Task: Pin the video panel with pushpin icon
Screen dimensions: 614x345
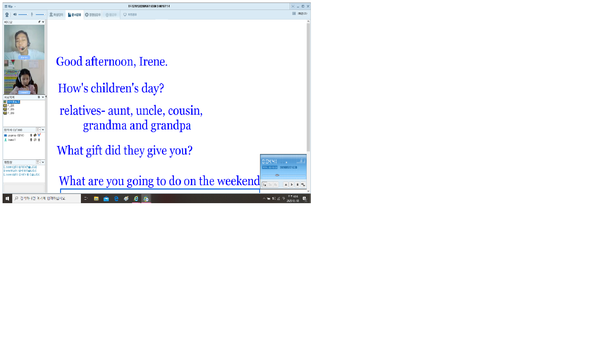Action: click(x=39, y=22)
